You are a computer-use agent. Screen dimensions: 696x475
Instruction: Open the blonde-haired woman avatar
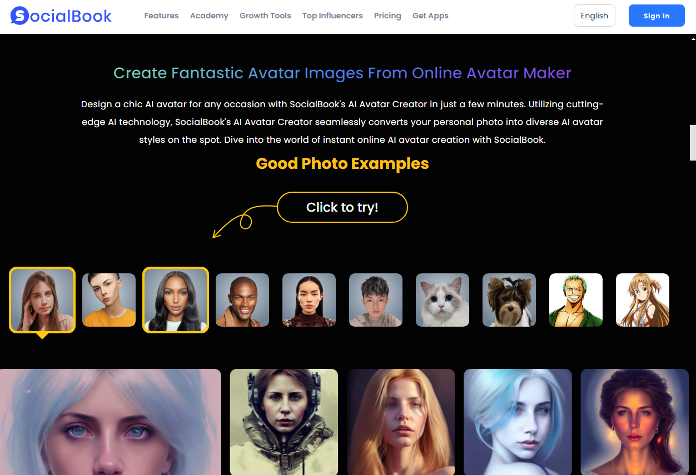pos(401,422)
